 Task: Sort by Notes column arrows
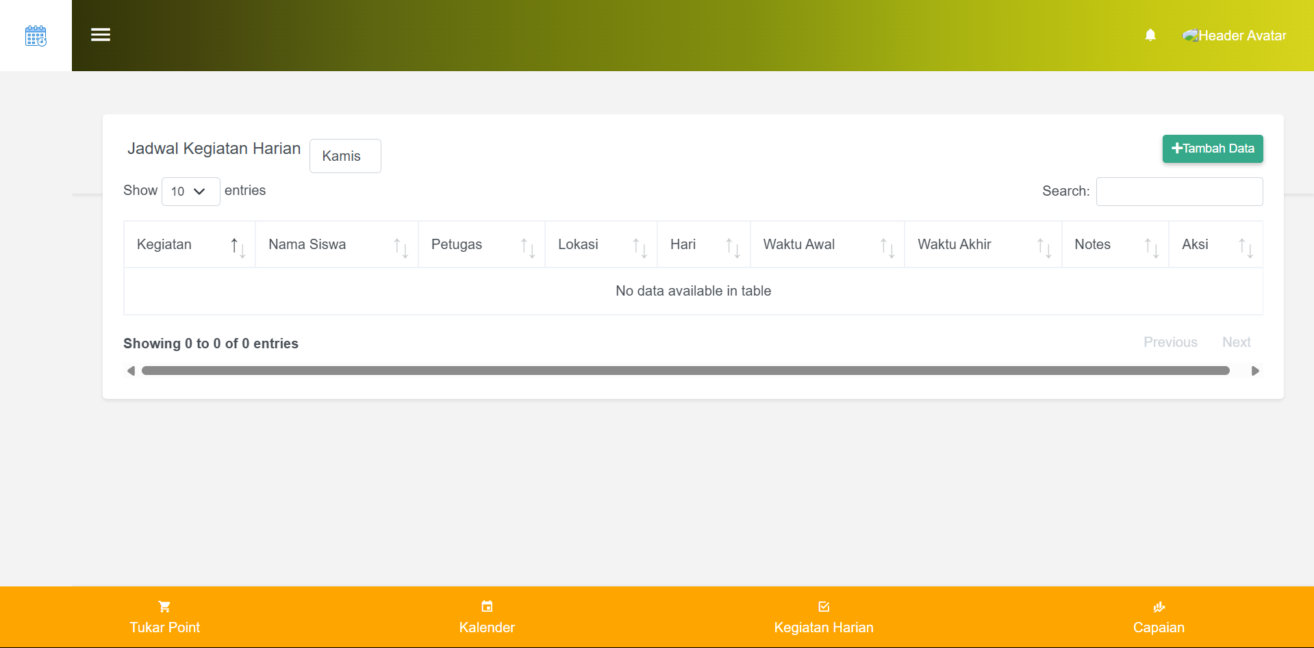[1151, 246]
